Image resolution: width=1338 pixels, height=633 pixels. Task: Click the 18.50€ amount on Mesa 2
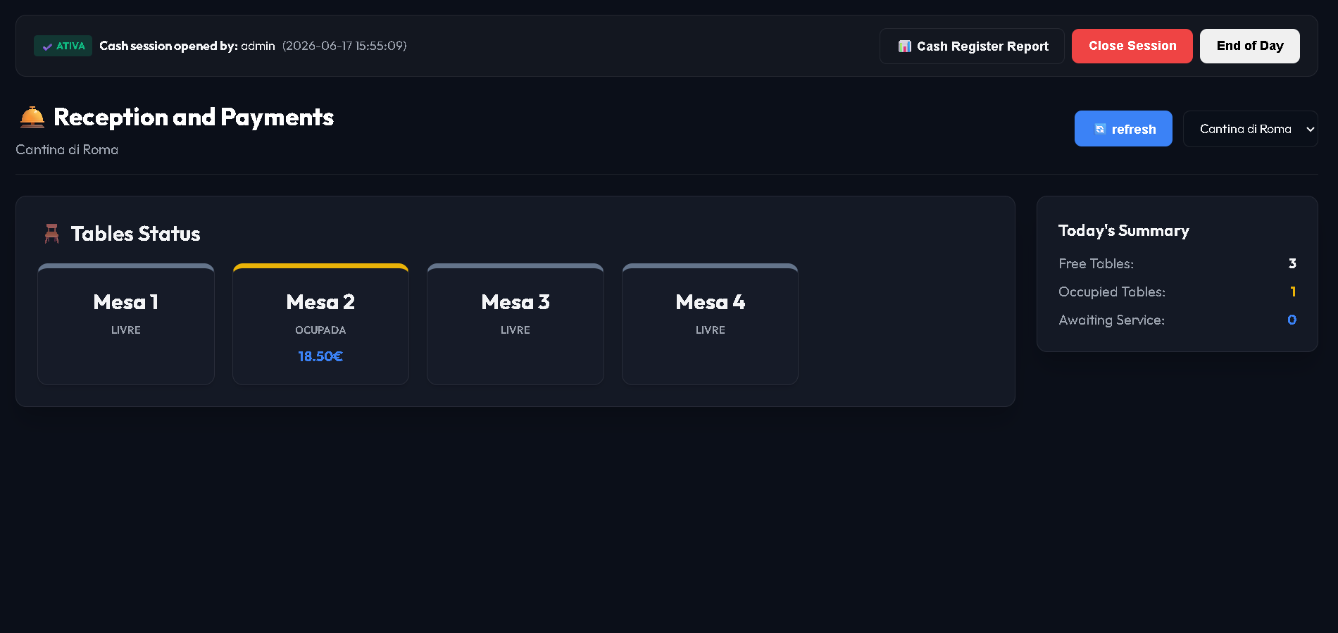(x=320, y=356)
